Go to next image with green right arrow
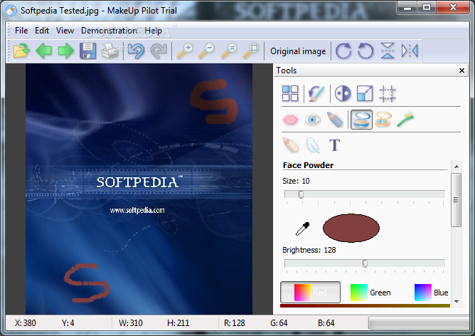Viewport: 475px width, 336px height. coord(65,51)
